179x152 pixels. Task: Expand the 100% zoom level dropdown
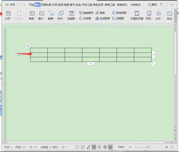pos(122,147)
